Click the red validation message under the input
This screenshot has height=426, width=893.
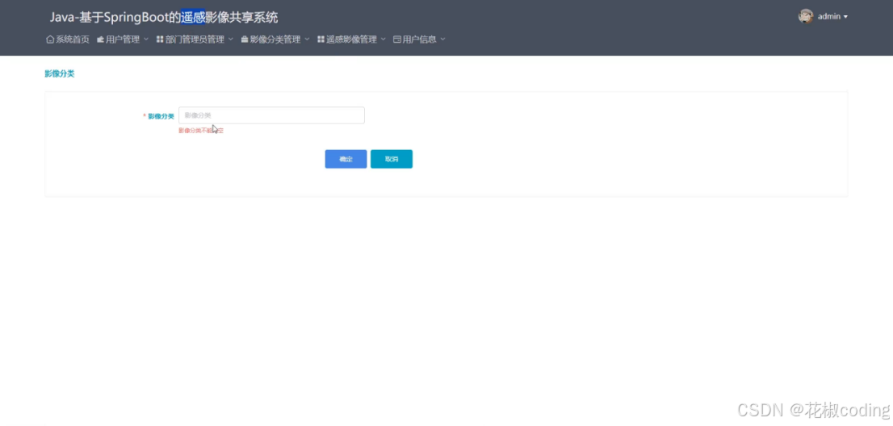[x=201, y=131]
